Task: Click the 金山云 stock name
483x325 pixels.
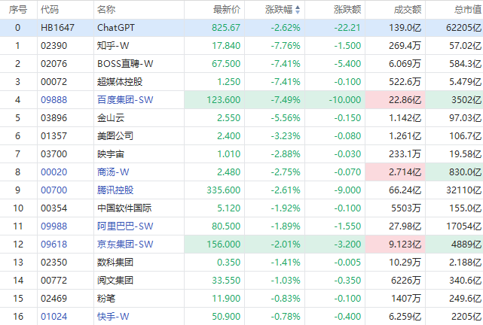Action: 111,117
